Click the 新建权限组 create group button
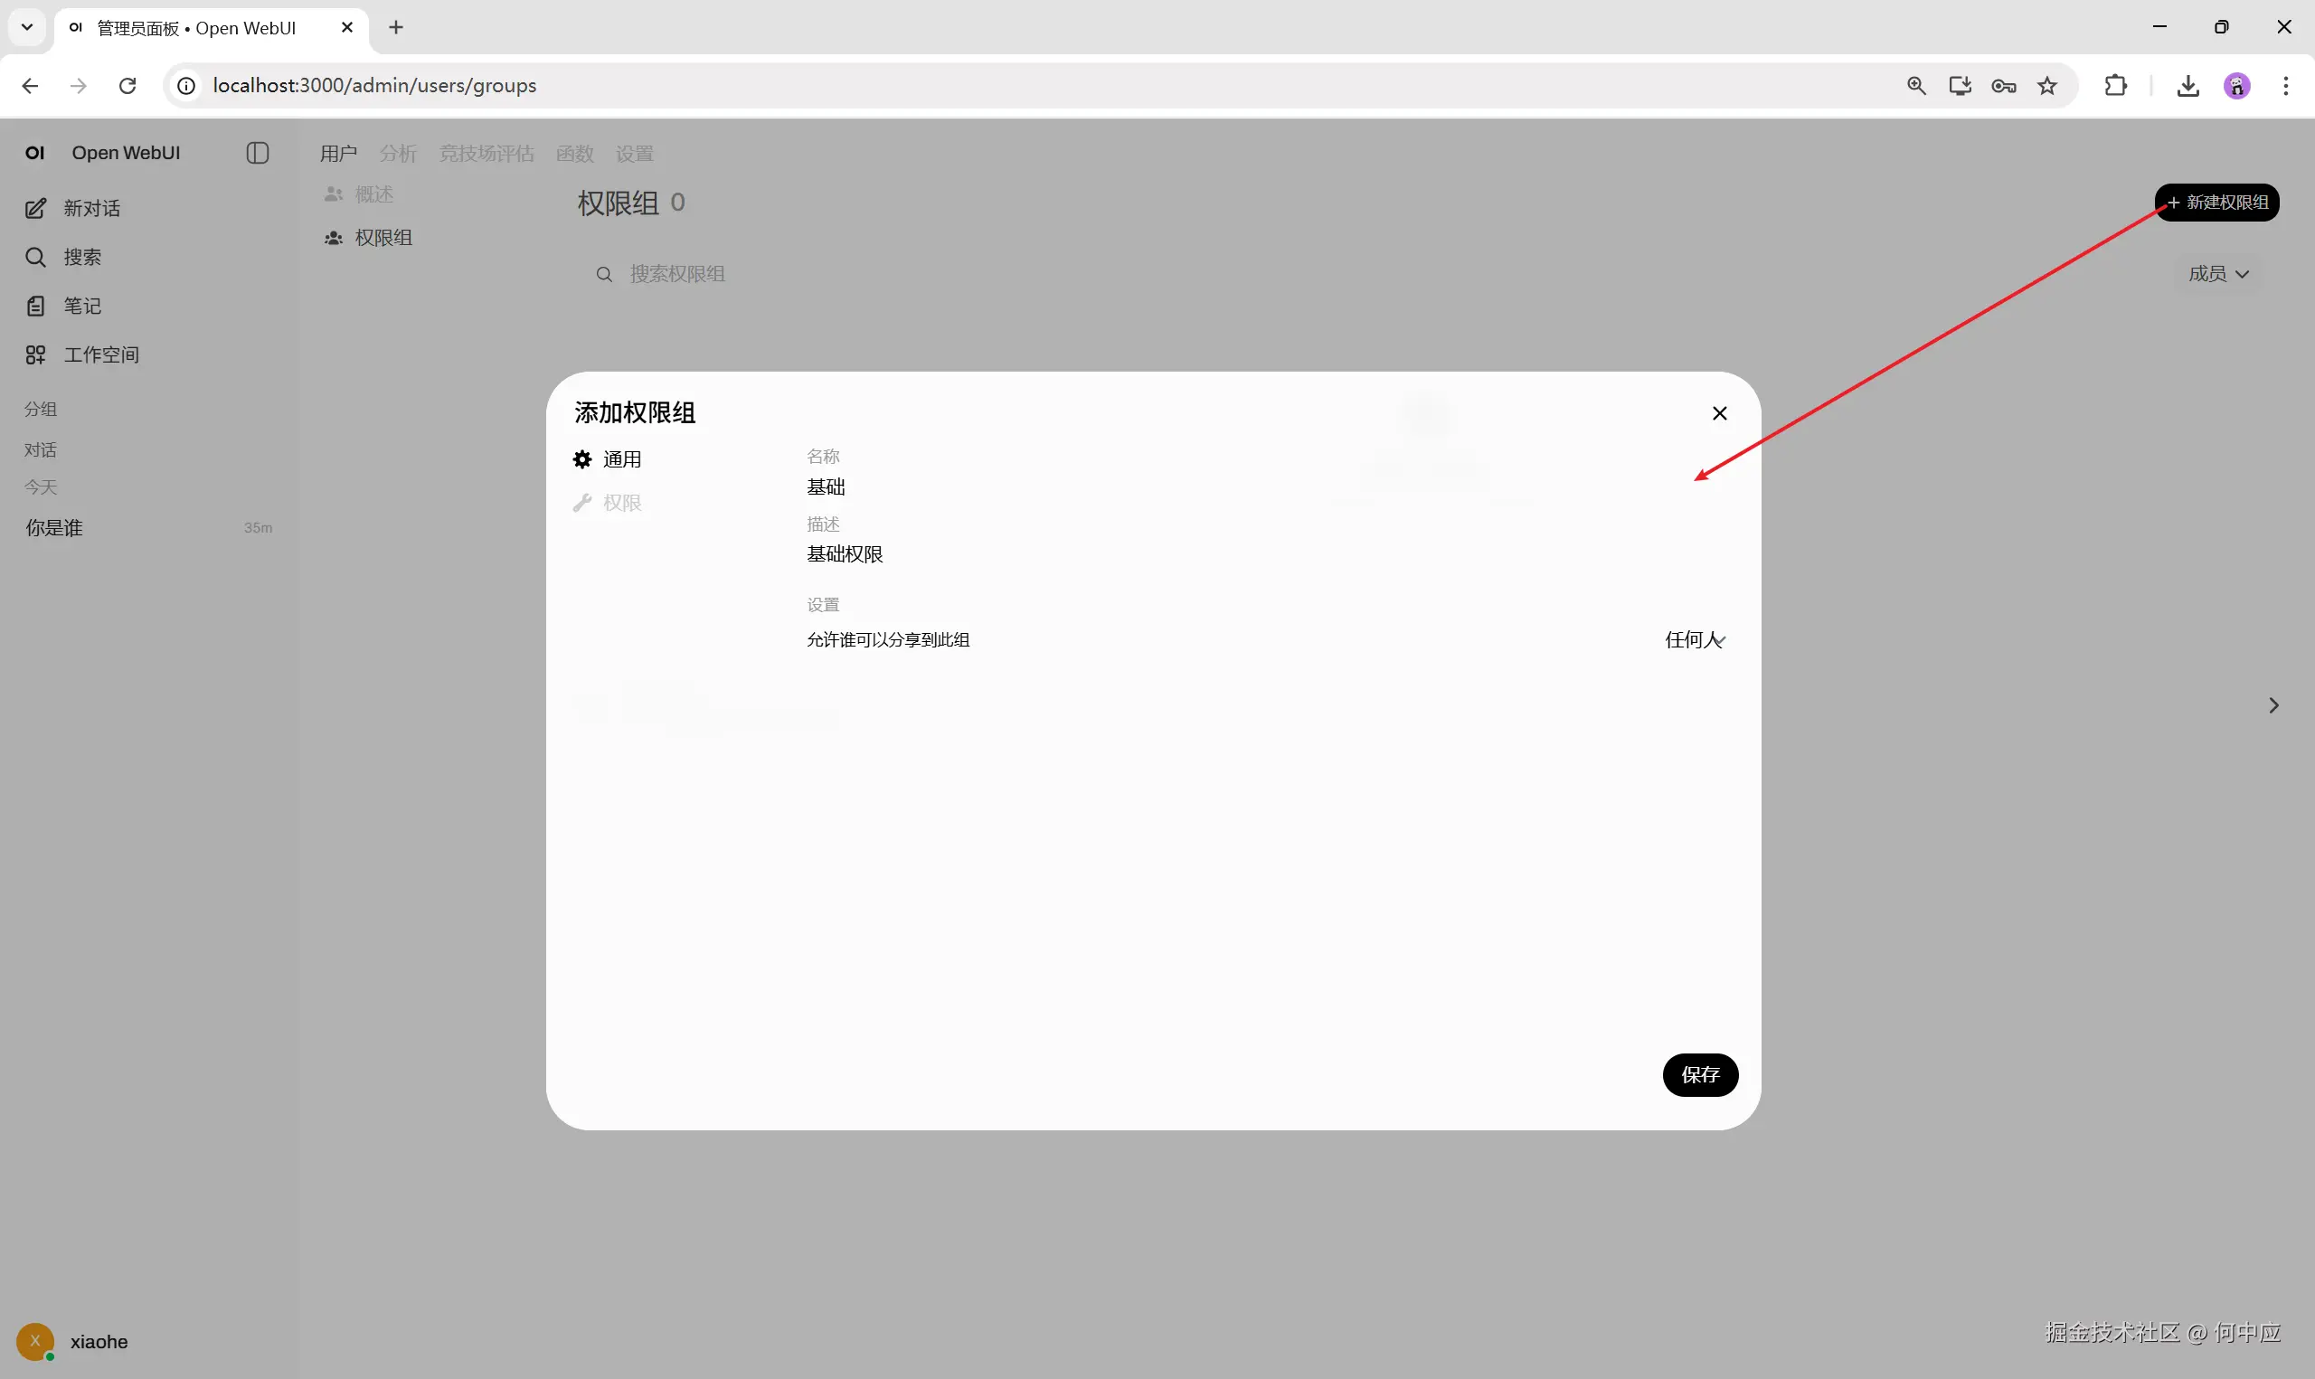 coord(2216,202)
